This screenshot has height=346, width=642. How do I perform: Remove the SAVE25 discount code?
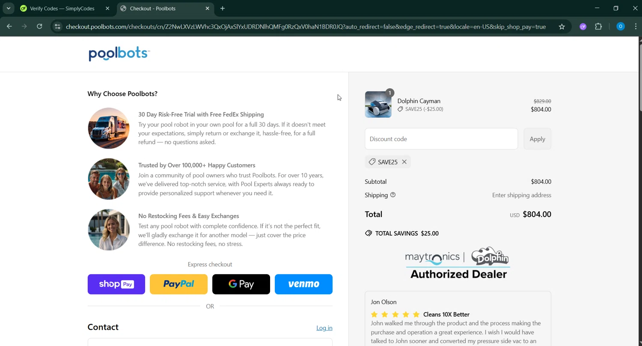404,162
